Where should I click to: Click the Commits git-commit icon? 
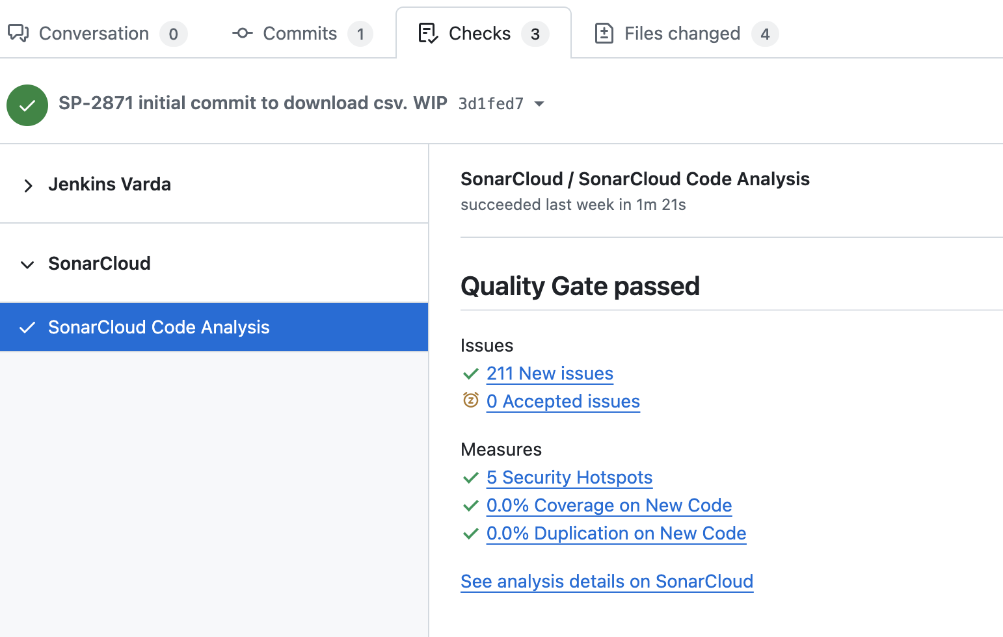243,33
